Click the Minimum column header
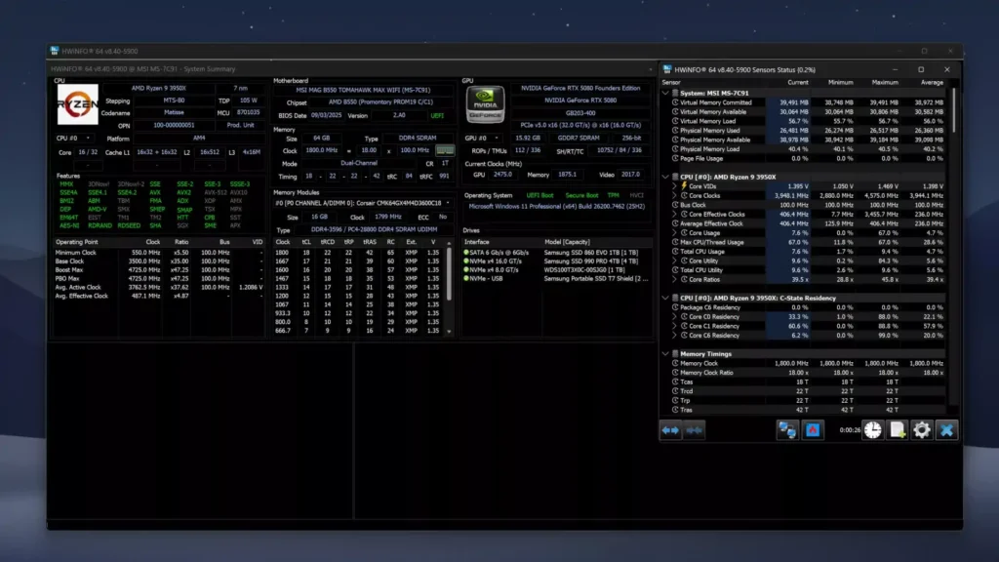999x562 pixels. 840,82
